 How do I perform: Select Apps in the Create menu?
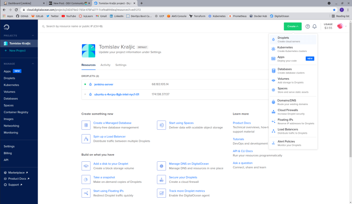pyautogui.click(x=293, y=59)
